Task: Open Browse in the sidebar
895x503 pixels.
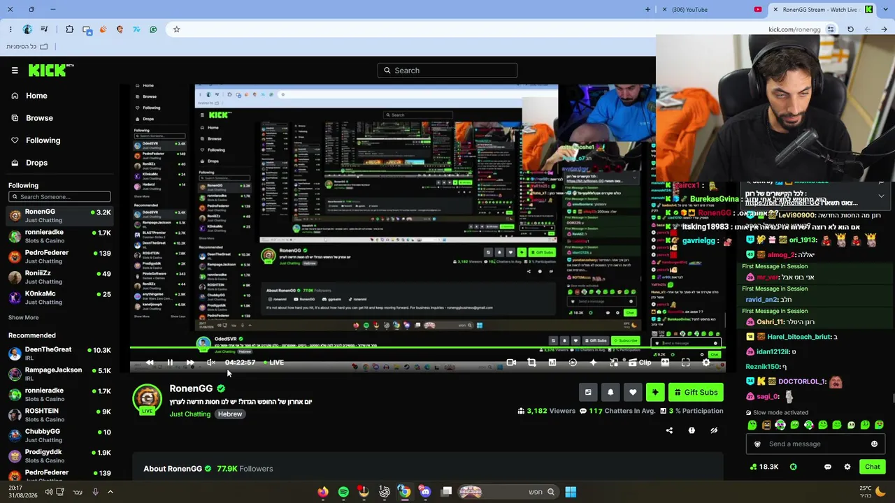Action: pos(39,118)
